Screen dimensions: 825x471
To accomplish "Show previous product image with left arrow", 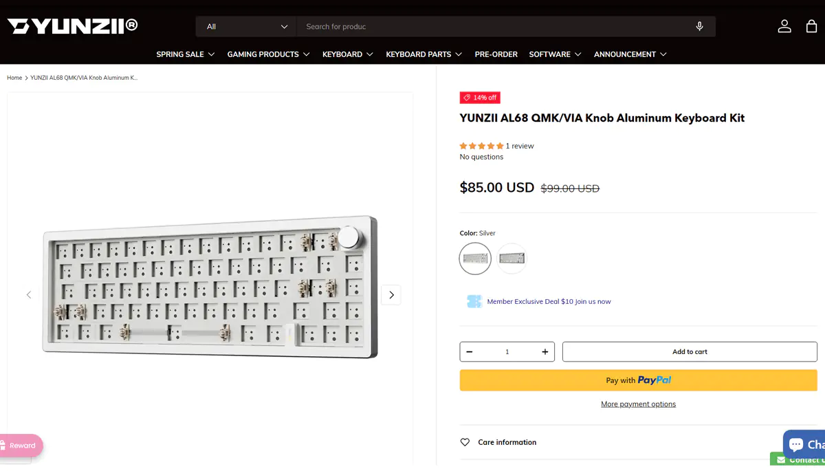I will [x=29, y=295].
